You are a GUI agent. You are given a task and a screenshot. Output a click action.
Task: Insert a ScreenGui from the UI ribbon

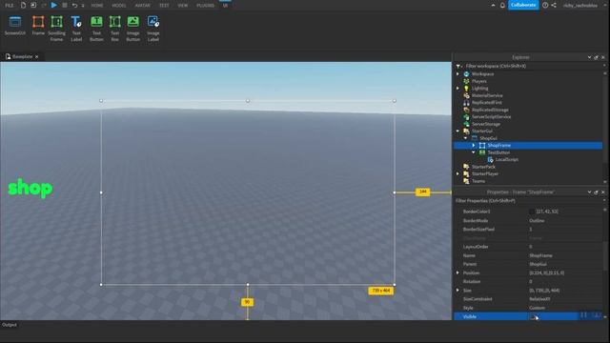point(15,26)
